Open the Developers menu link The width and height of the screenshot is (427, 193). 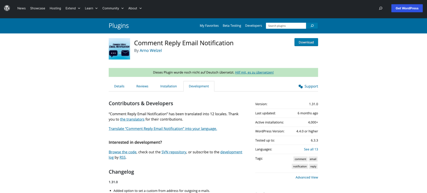click(x=253, y=26)
